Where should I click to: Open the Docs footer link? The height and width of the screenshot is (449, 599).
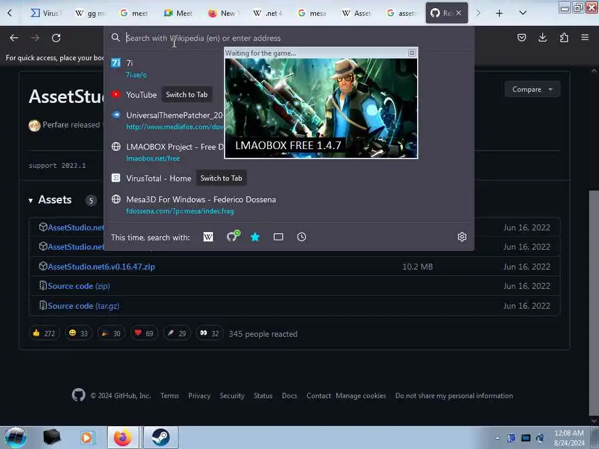click(290, 396)
